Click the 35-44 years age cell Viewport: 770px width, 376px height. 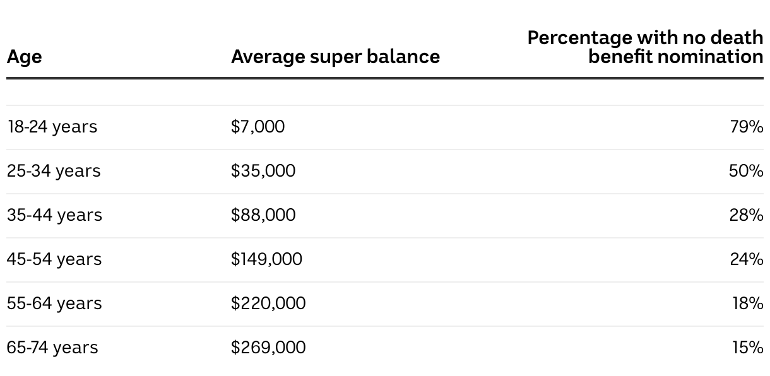[54, 215]
